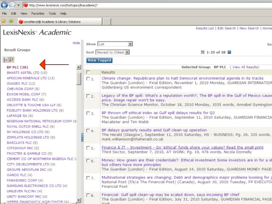Click the View Tagged button
The image size is (272, 204).
coord(99,61)
